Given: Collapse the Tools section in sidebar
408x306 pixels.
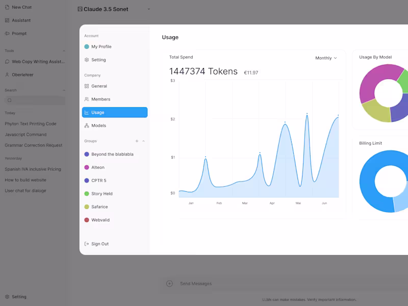Looking at the screenshot, I should click(x=64, y=51).
